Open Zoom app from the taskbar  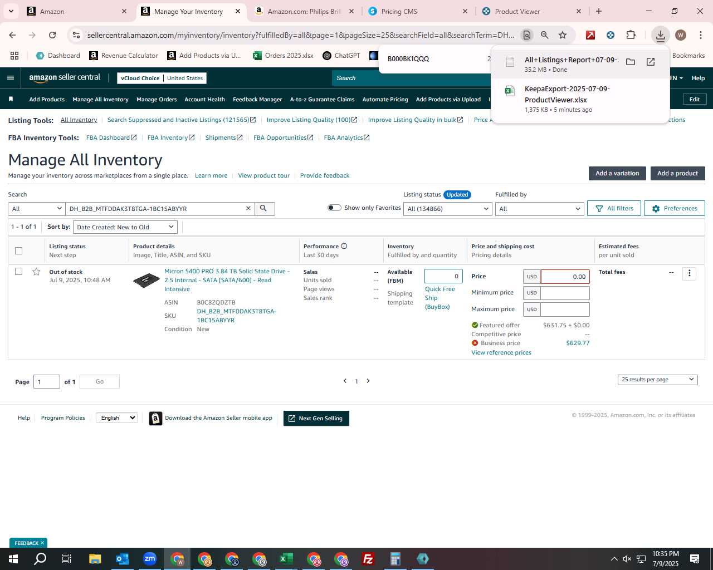pos(150,559)
